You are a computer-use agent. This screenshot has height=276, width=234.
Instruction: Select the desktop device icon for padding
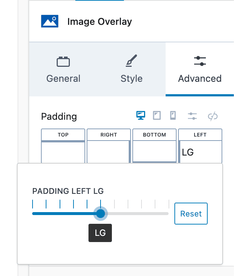pyautogui.click(x=140, y=116)
